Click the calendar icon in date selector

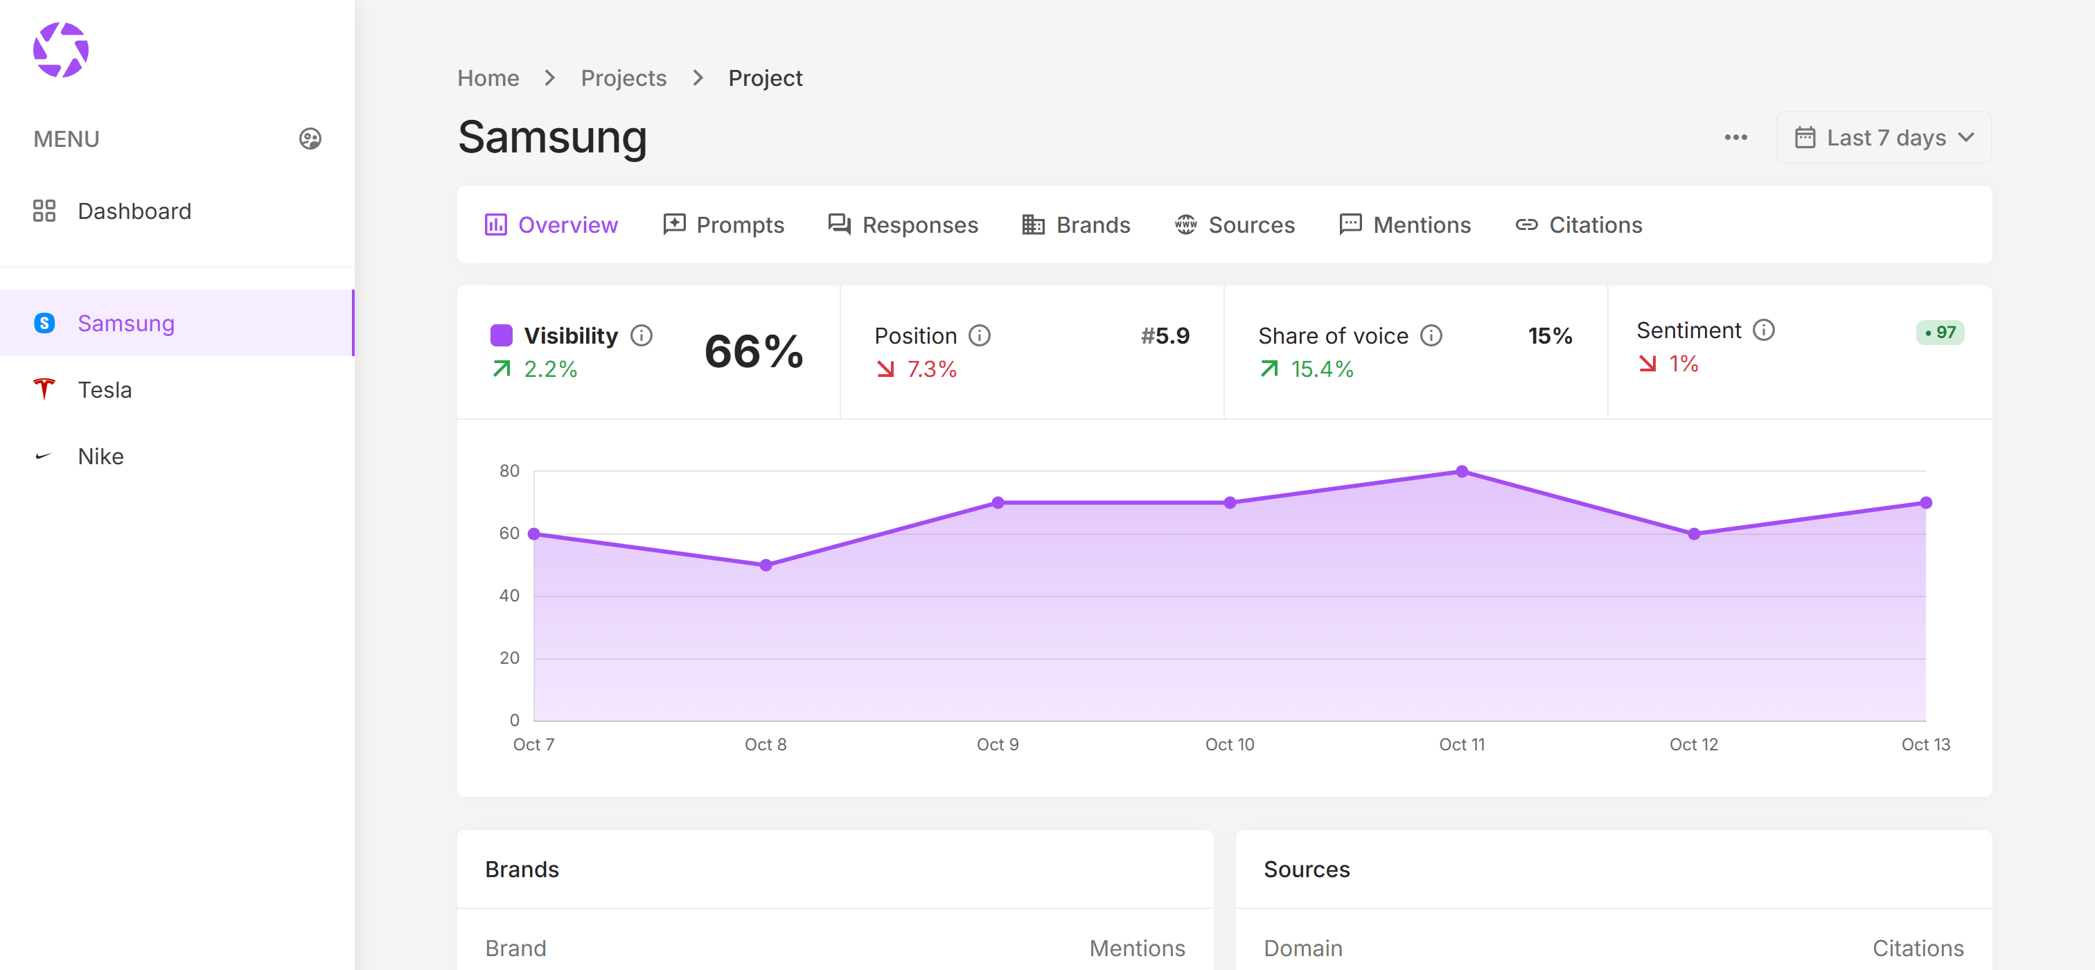click(x=1805, y=137)
